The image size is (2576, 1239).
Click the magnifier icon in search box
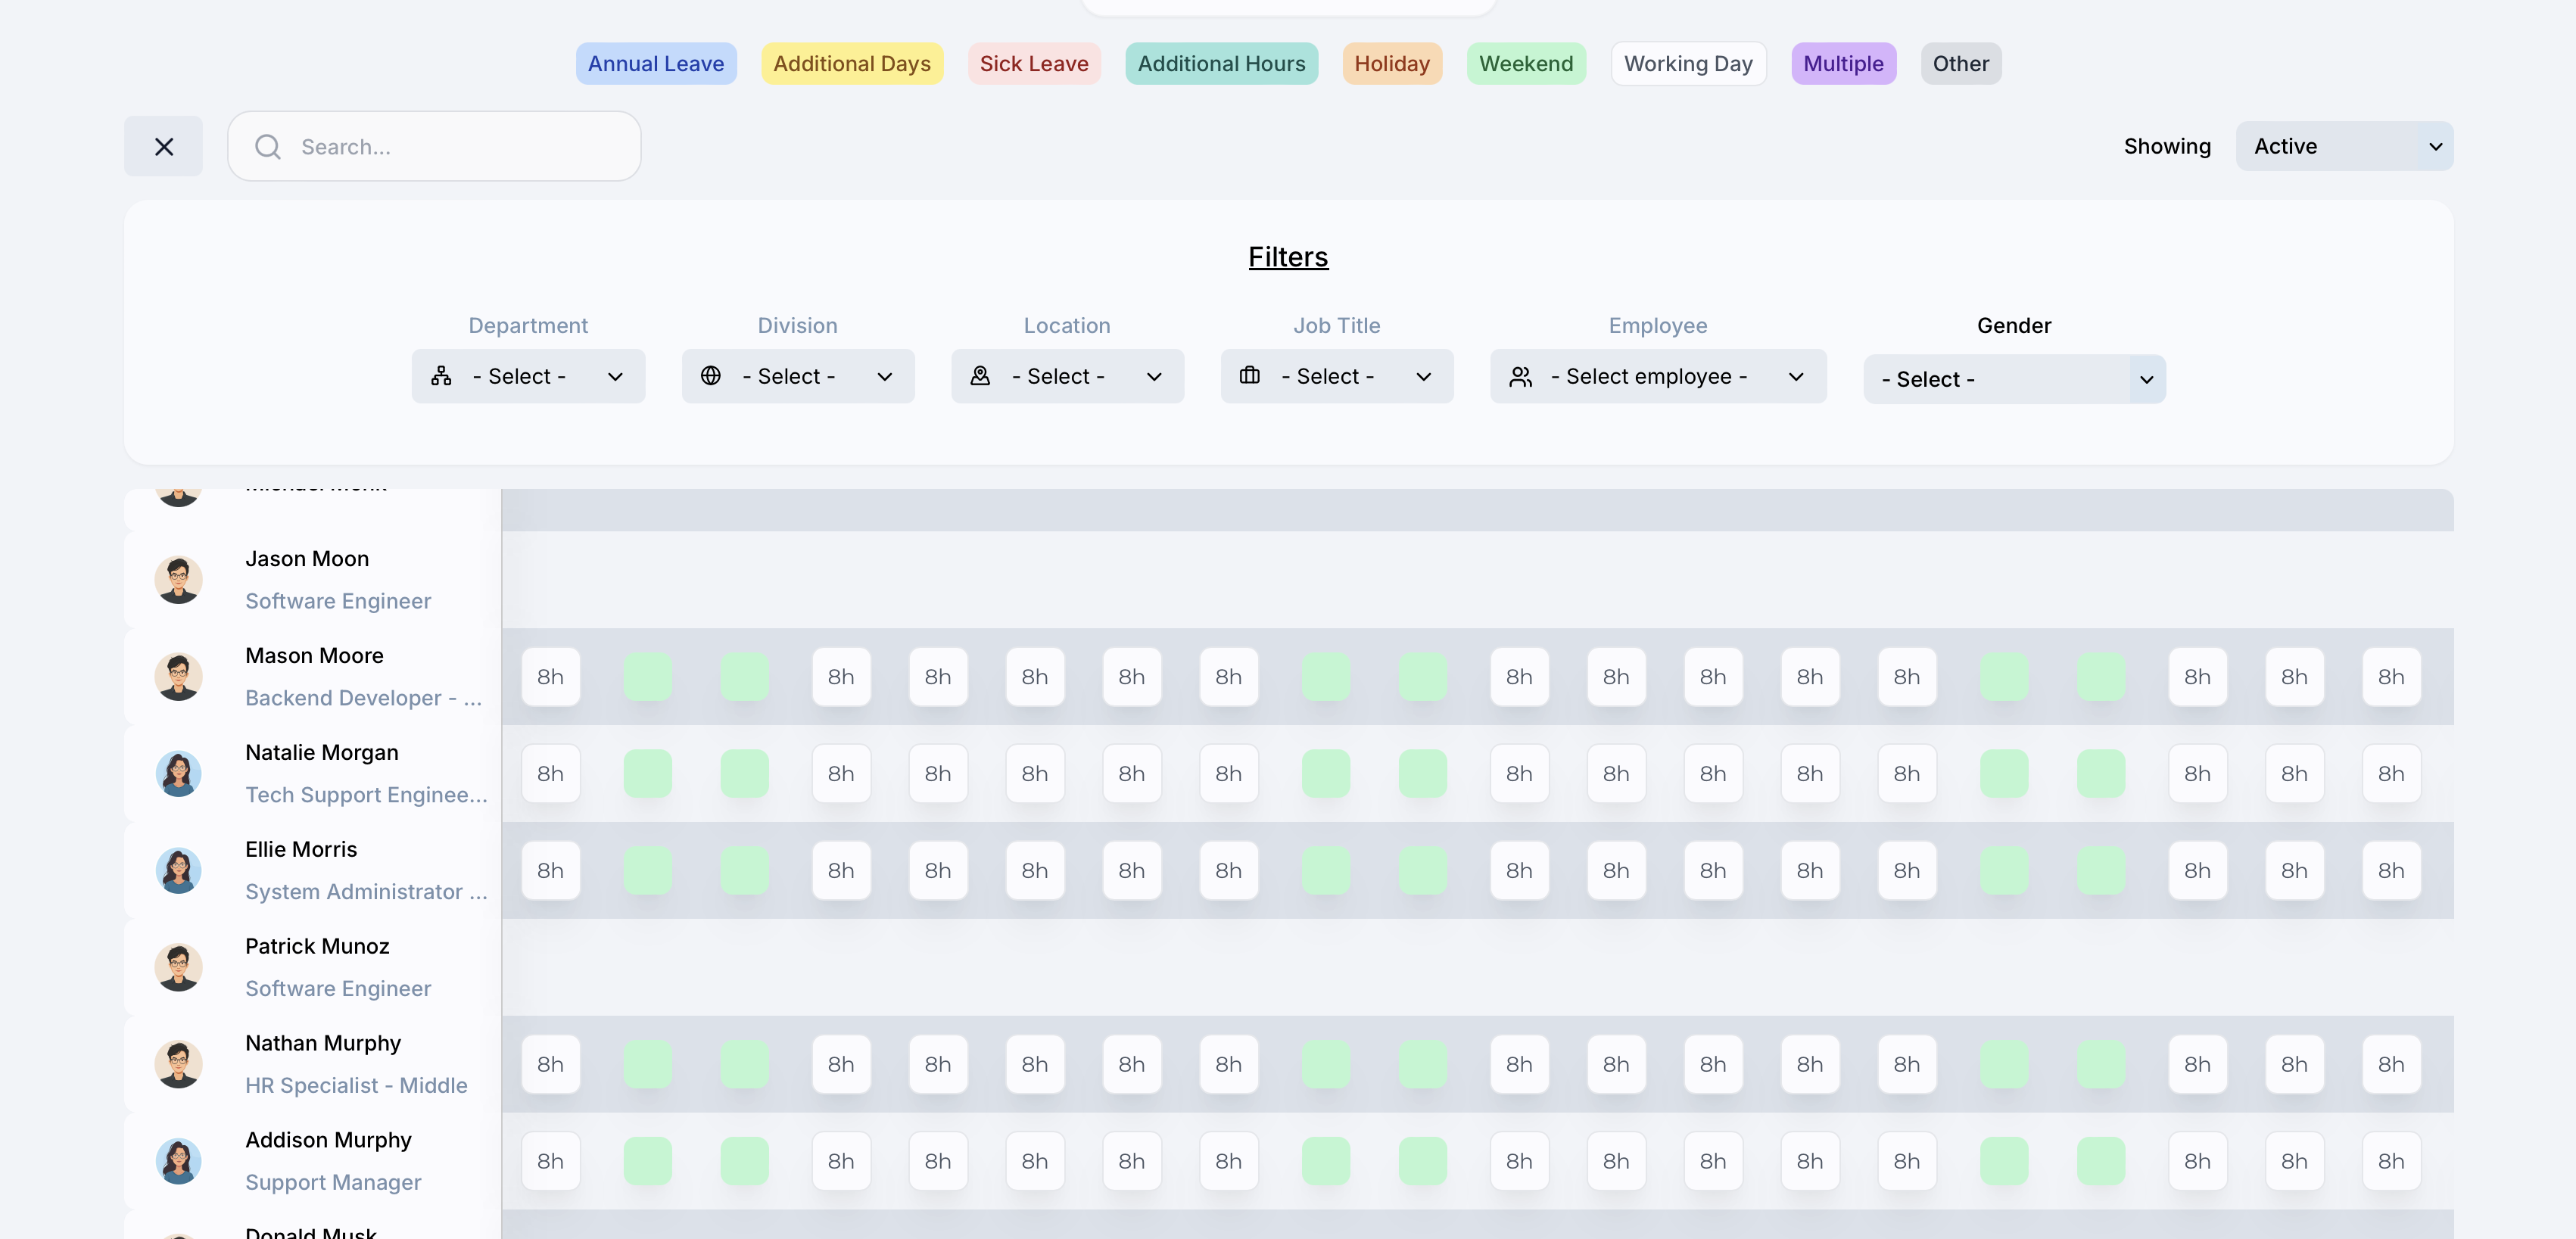(267, 147)
